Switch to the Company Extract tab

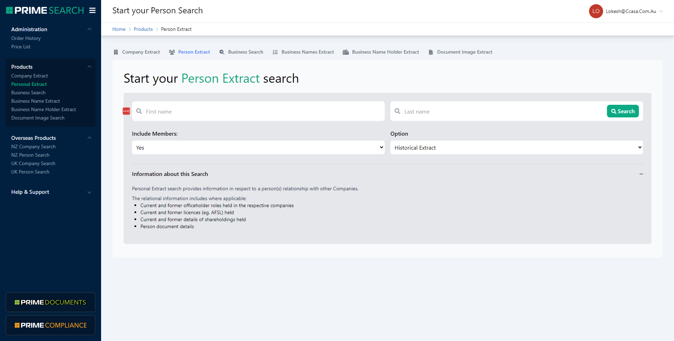click(137, 52)
